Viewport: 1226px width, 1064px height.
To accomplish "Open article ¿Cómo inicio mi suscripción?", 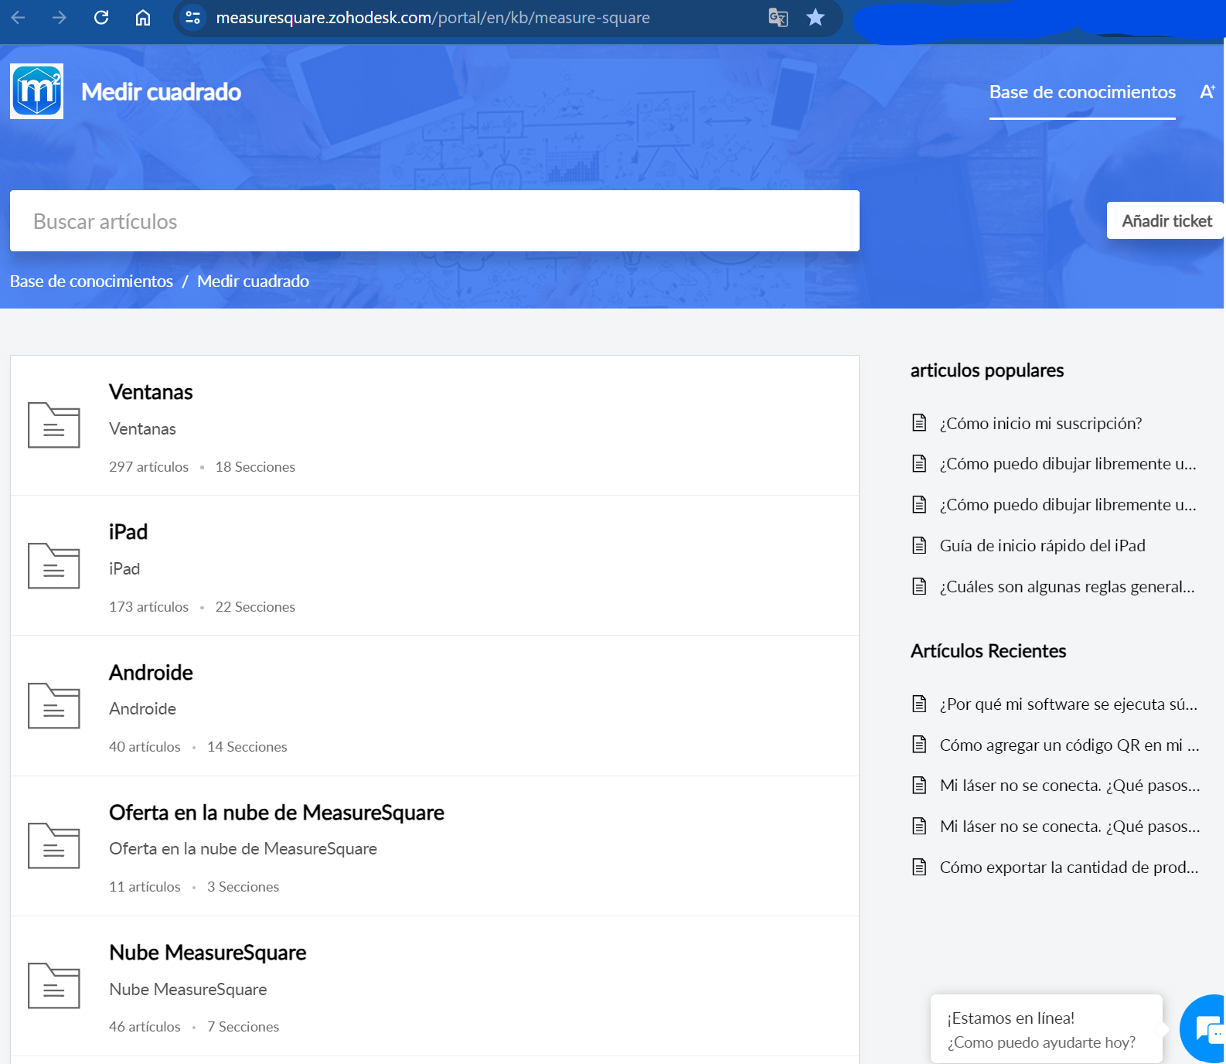I will point(1040,423).
